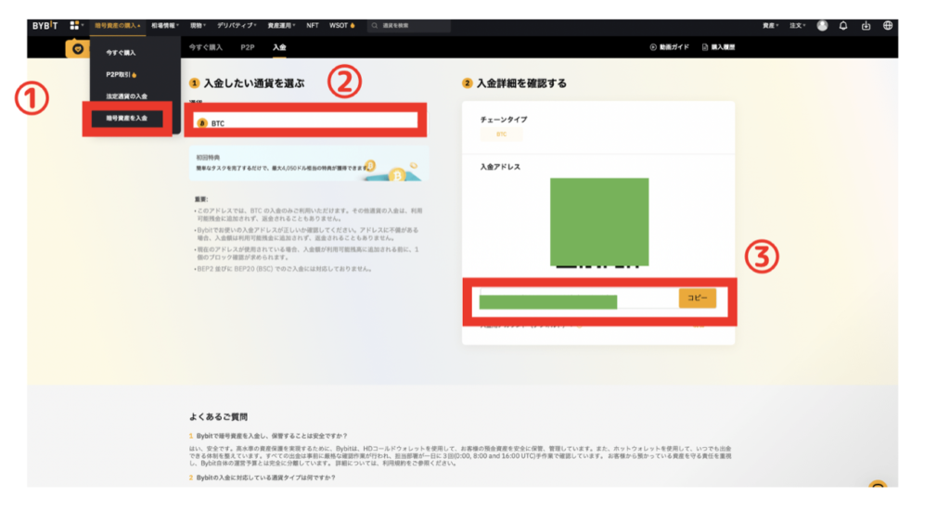Screen dimensions: 950x522
Task: Choose P2P取引 in the dropdown menu
Action: pyautogui.click(x=121, y=74)
